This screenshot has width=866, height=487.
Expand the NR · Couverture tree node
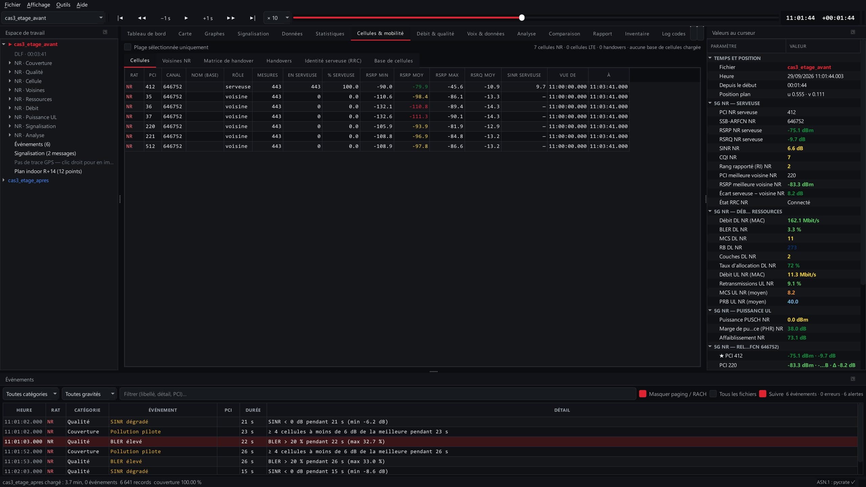10,63
